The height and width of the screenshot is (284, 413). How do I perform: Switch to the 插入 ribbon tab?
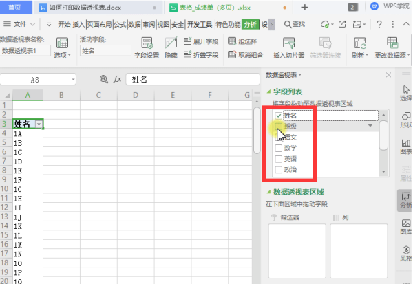(78, 25)
